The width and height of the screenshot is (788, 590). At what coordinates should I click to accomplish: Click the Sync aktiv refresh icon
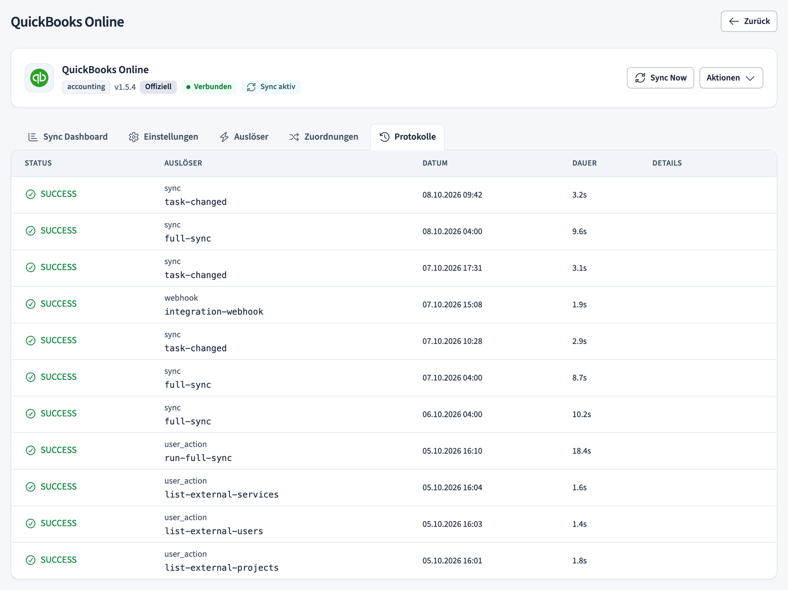251,87
